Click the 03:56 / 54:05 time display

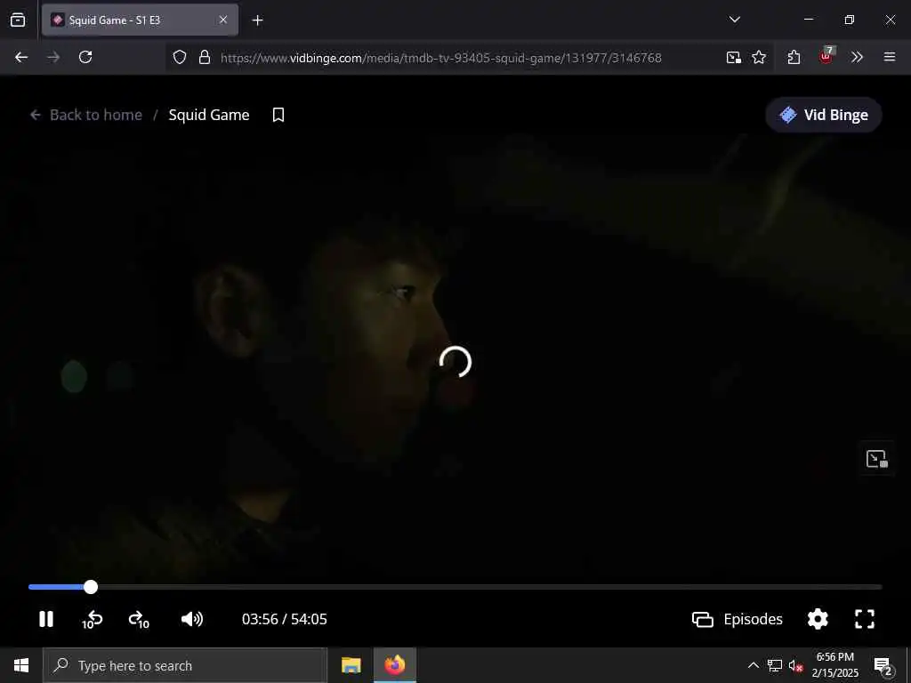tap(284, 619)
